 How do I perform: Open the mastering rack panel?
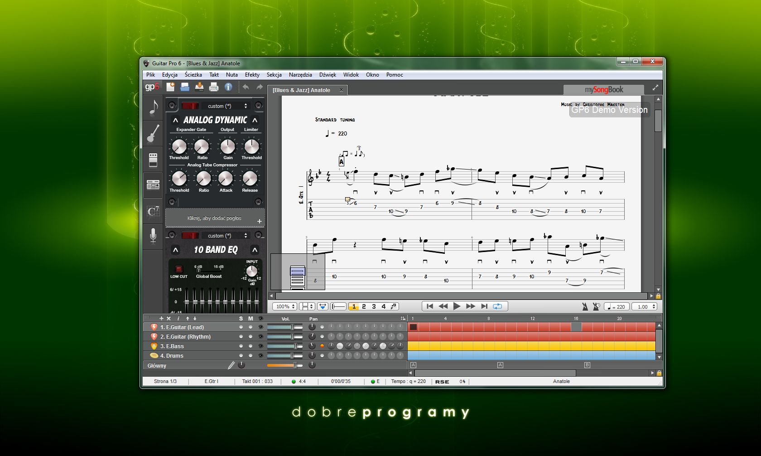pos(153,185)
